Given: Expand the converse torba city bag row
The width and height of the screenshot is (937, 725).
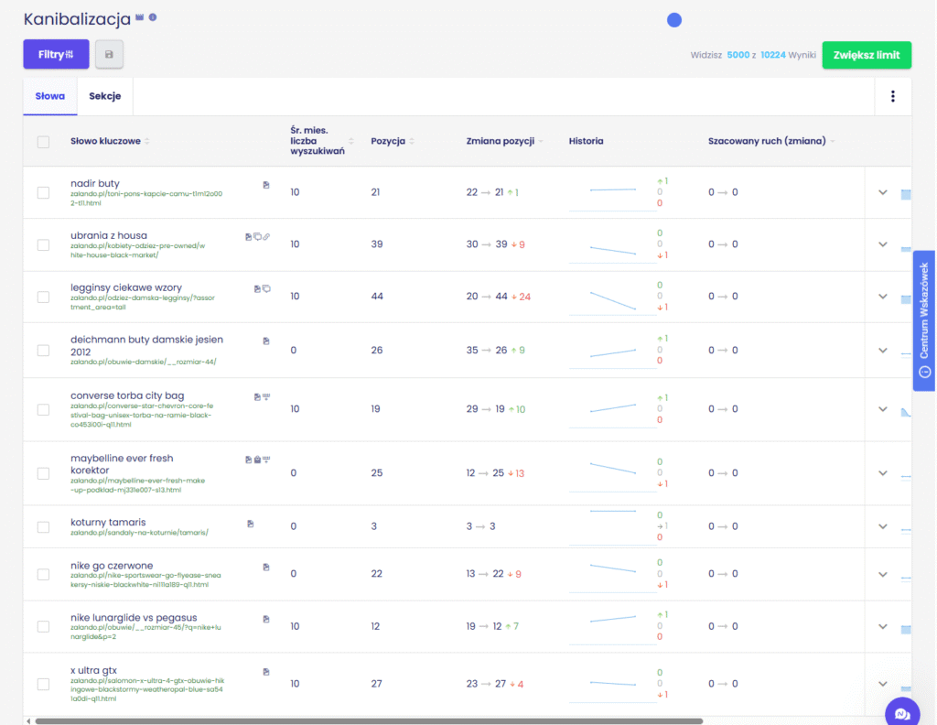Looking at the screenshot, I should (883, 409).
